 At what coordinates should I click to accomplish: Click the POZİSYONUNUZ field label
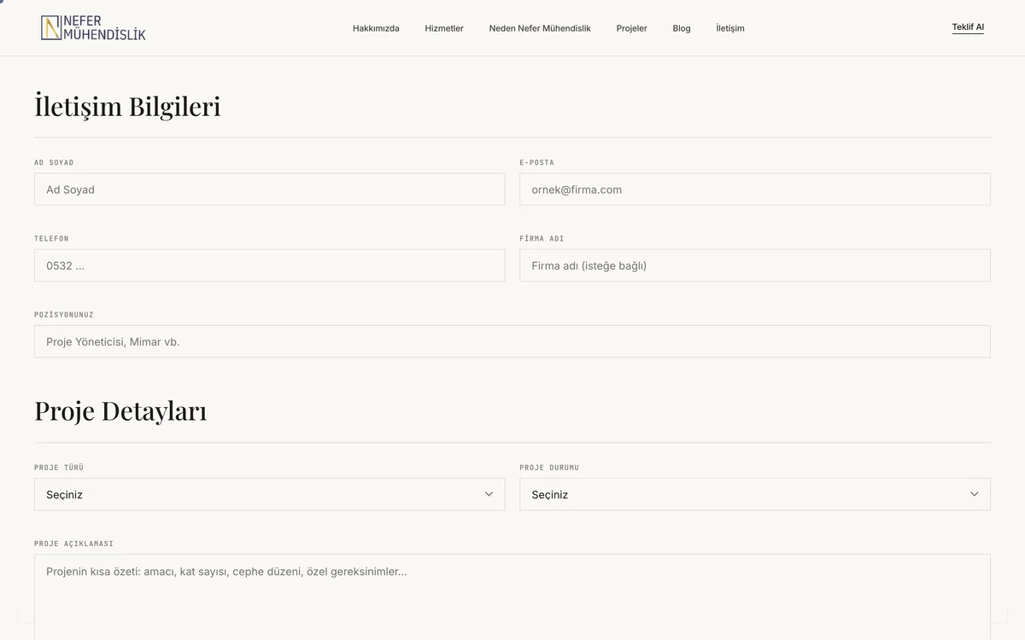point(64,314)
